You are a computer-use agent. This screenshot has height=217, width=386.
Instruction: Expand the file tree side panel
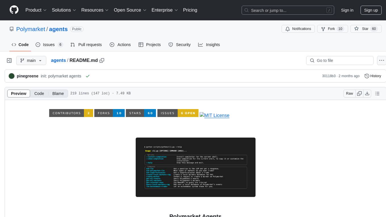[9, 60]
